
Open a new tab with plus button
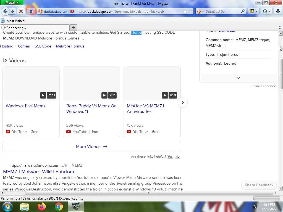click(x=73, y=28)
